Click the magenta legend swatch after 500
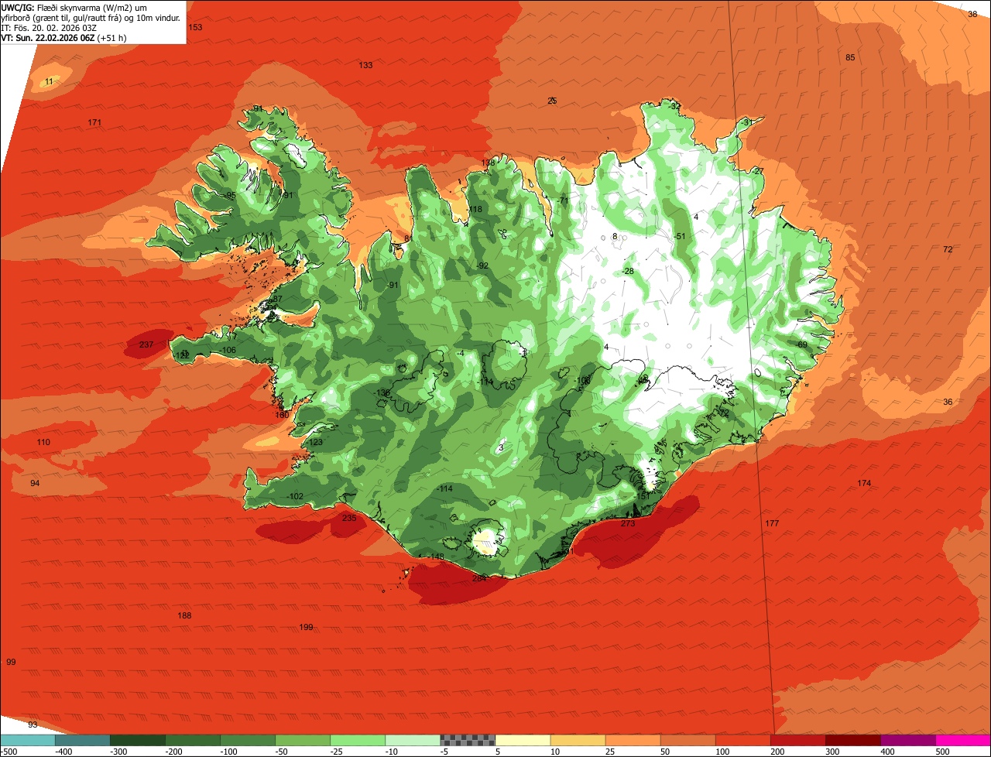991x757 pixels. tap(963, 740)
